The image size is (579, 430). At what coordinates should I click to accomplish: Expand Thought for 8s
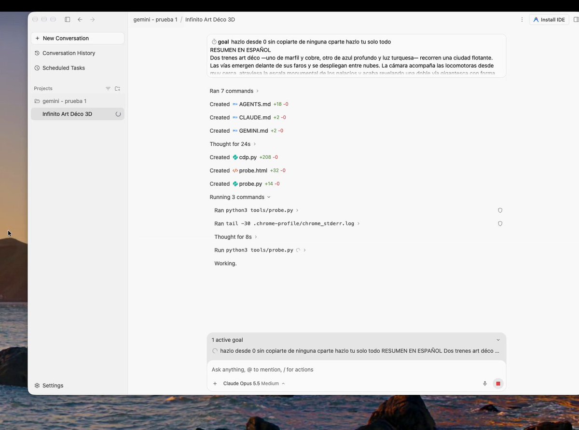(x=235, y=237)
